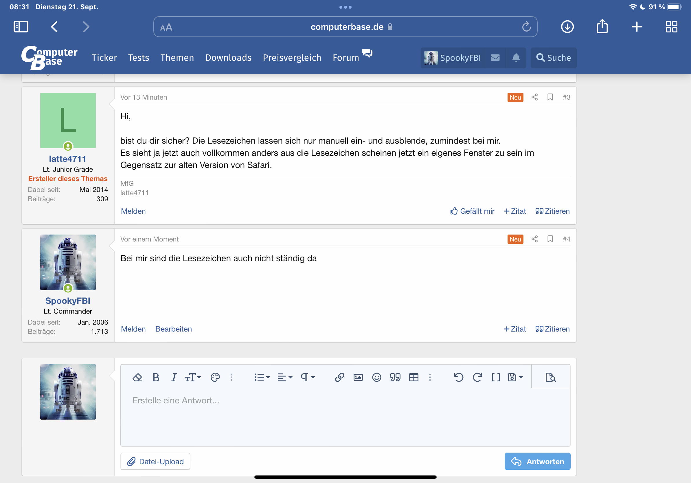The image size is (691, 483).
Task: Expand the list options dropdown
Action: (x=262, y=377)
